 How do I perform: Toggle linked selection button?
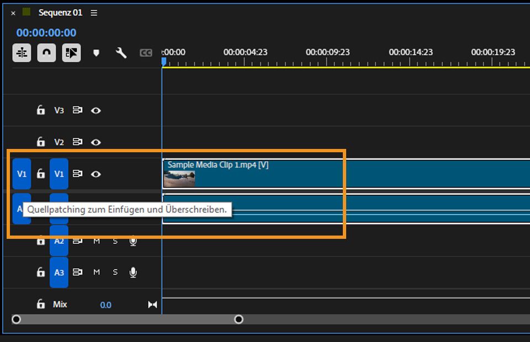point(71,53)
